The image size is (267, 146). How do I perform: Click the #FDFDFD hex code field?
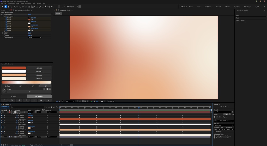point(39,71)
